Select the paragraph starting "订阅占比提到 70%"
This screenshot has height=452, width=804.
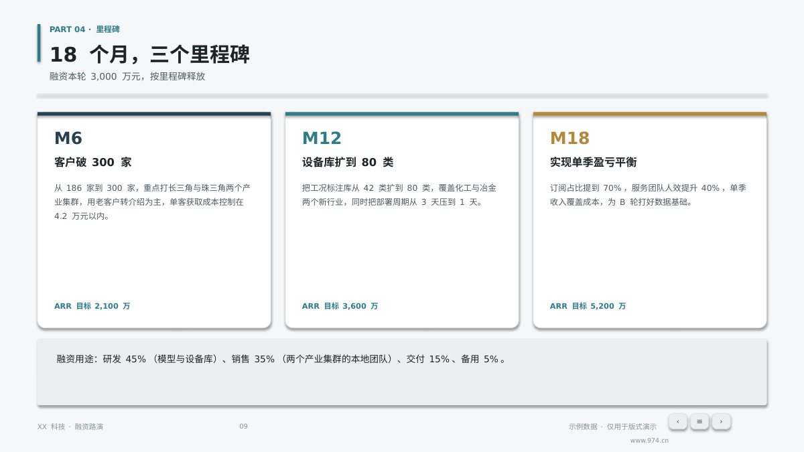pos(649,195)
